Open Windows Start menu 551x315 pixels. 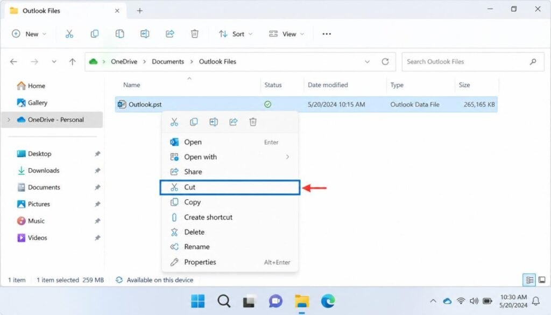198,302
